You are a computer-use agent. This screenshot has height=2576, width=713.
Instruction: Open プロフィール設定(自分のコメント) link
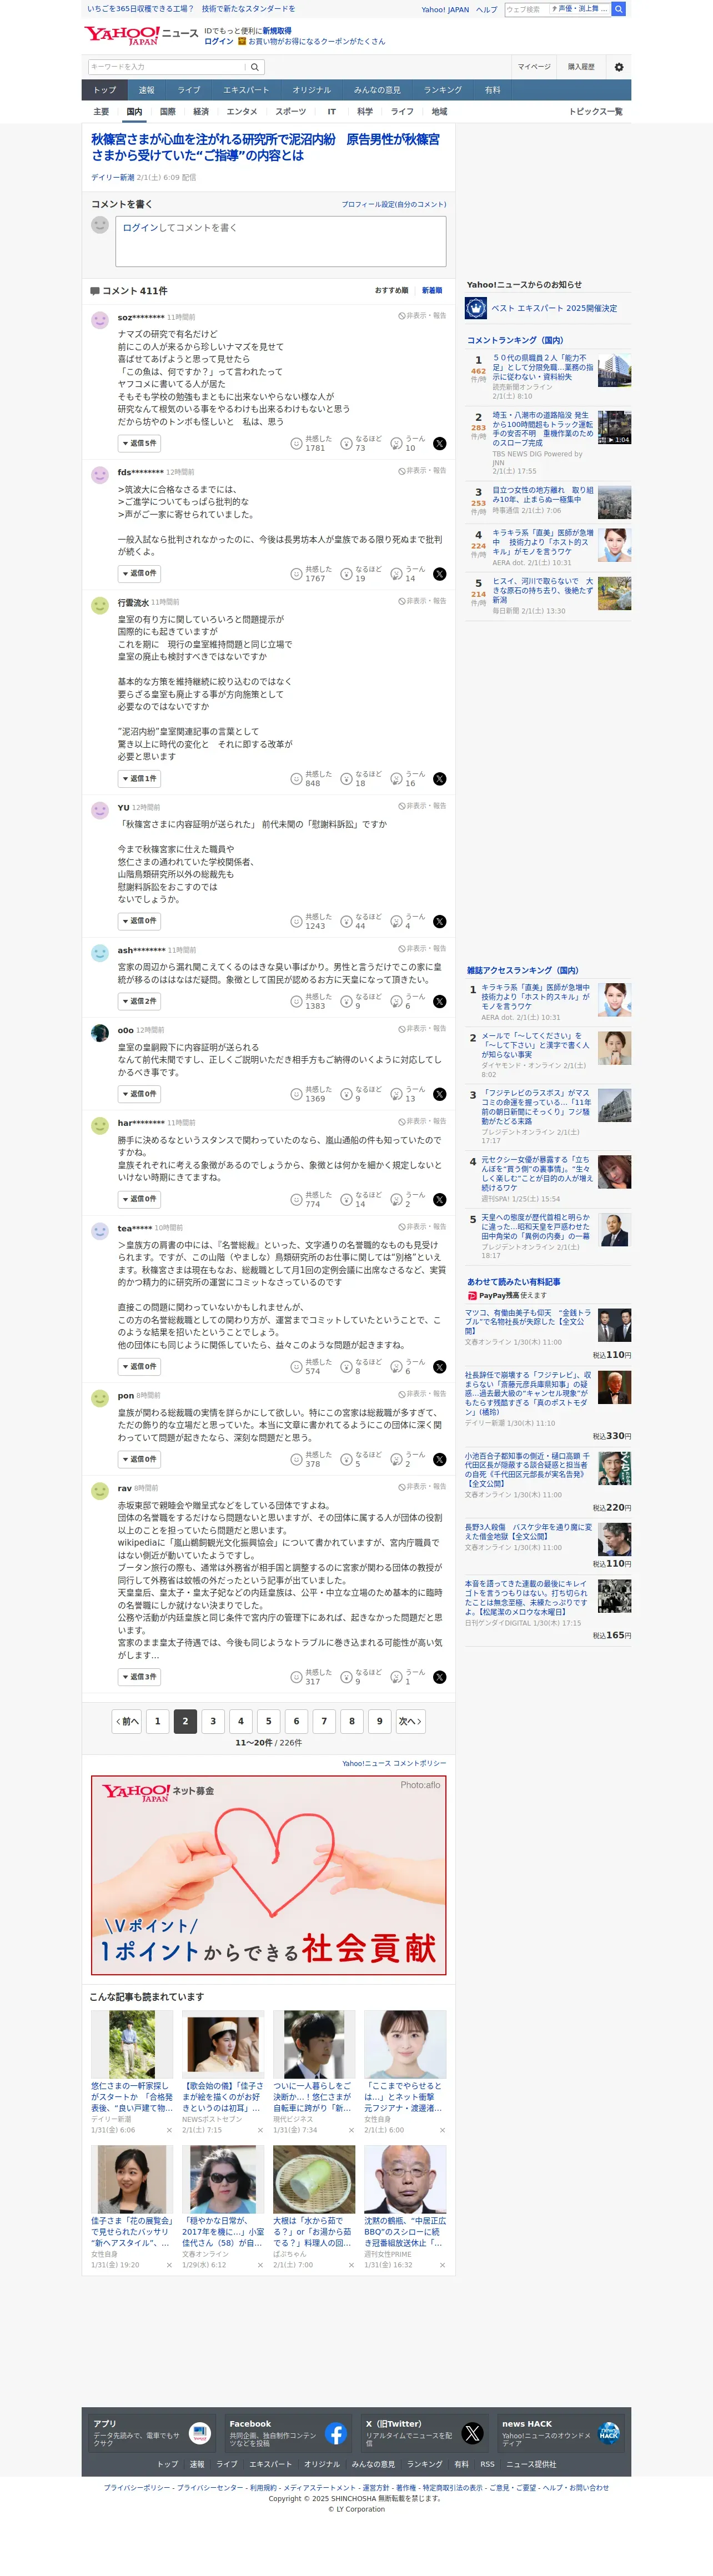(x=394, y=204)
